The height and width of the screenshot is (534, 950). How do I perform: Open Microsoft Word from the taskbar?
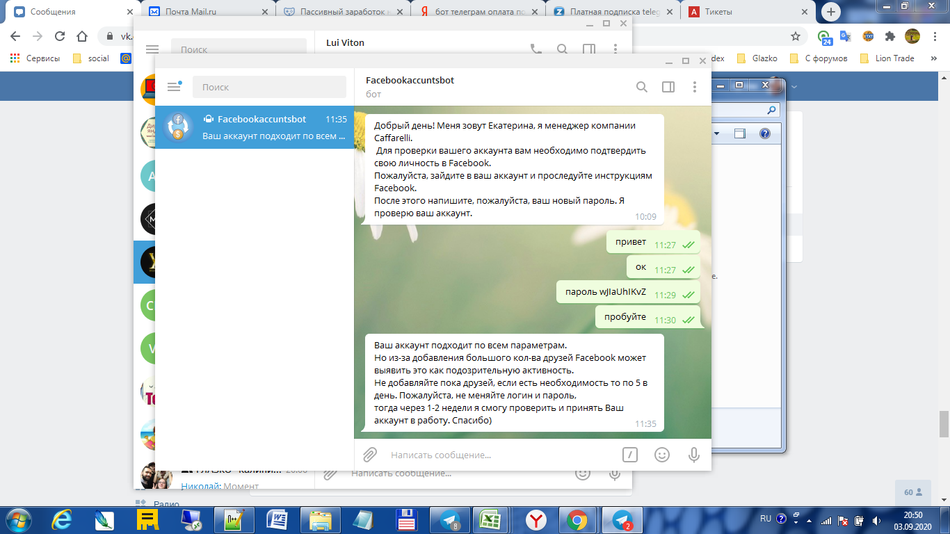coord(277,519)
